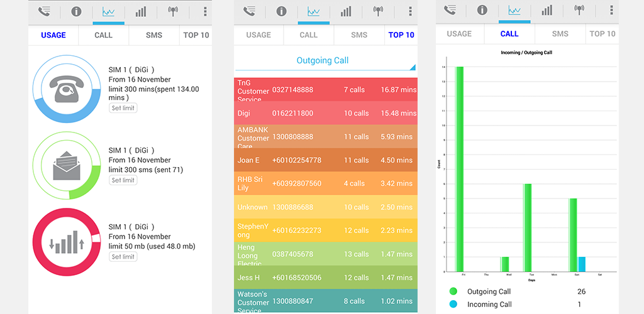Switch to CALL tab on Usage screen
Image resolution: width=644 pixels, height=314 pixels.
[104, 35]
